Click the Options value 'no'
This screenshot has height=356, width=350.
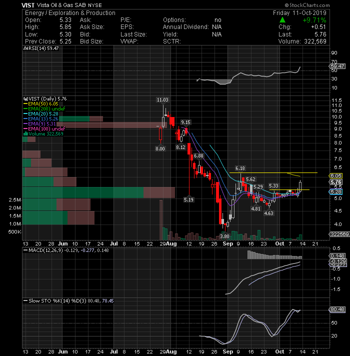click(x=218, y=20)
